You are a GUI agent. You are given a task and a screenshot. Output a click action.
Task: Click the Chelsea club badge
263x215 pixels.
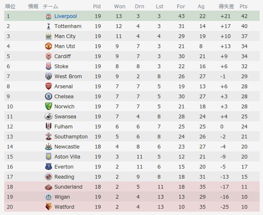pos(49,96)
